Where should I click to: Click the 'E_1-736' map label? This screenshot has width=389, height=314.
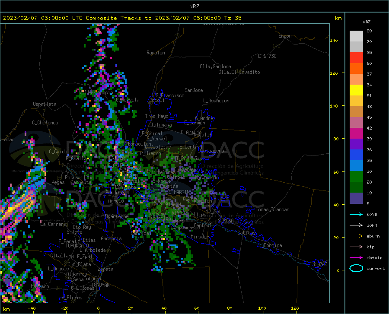[x=267, y=56]
